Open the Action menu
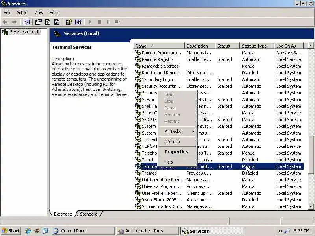 [22, 13]
